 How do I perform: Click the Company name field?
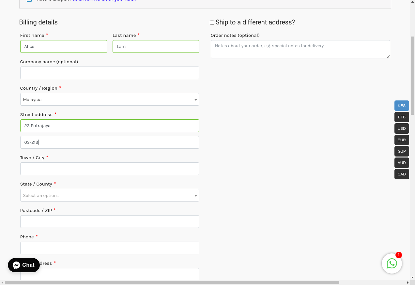click(x=110, y=73)
